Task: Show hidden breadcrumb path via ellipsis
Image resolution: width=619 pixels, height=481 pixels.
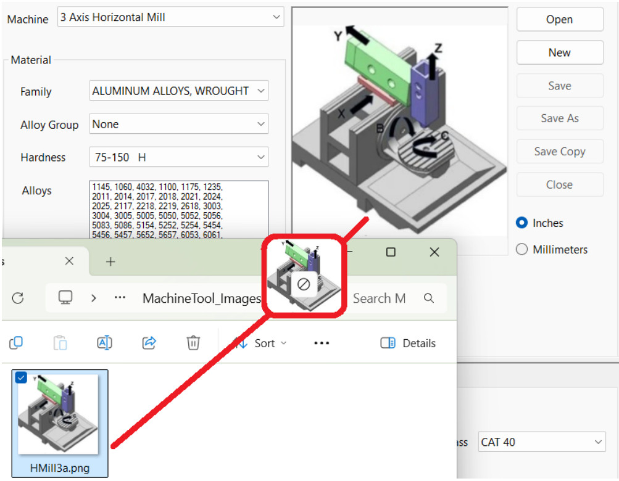Action: click(x=120, y=298)
